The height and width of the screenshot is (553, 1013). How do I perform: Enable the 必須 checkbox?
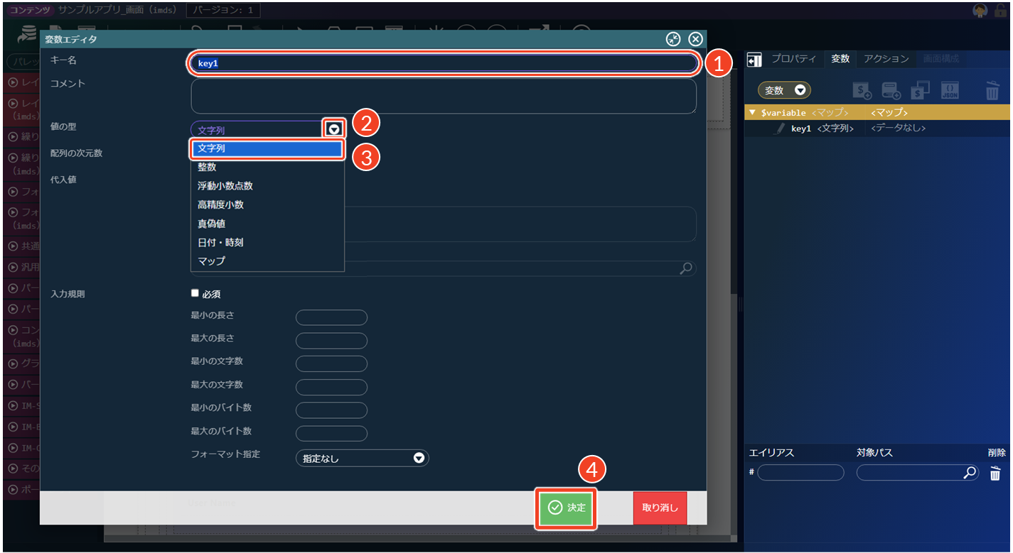(x=195, y=293)
